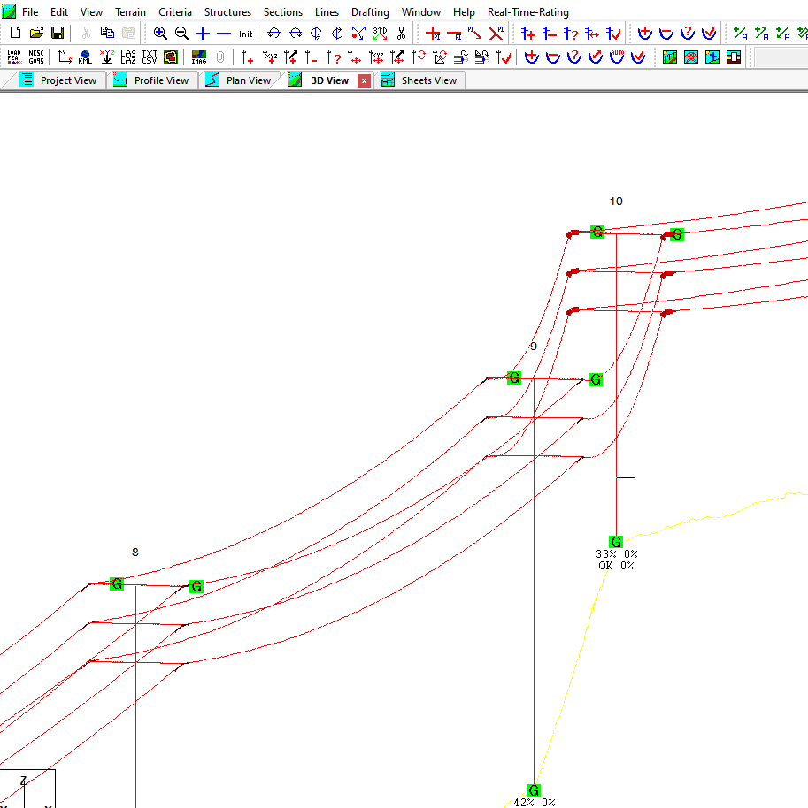808x808 pixels.
Task: Save the project with the floppy disk icon
Action: [58, 34]
